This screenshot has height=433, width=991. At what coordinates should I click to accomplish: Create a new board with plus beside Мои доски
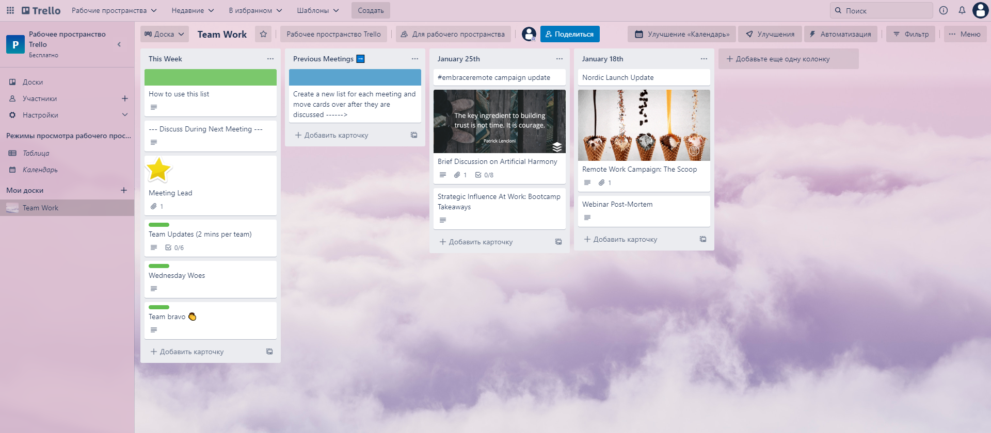[x=124, y=190]
